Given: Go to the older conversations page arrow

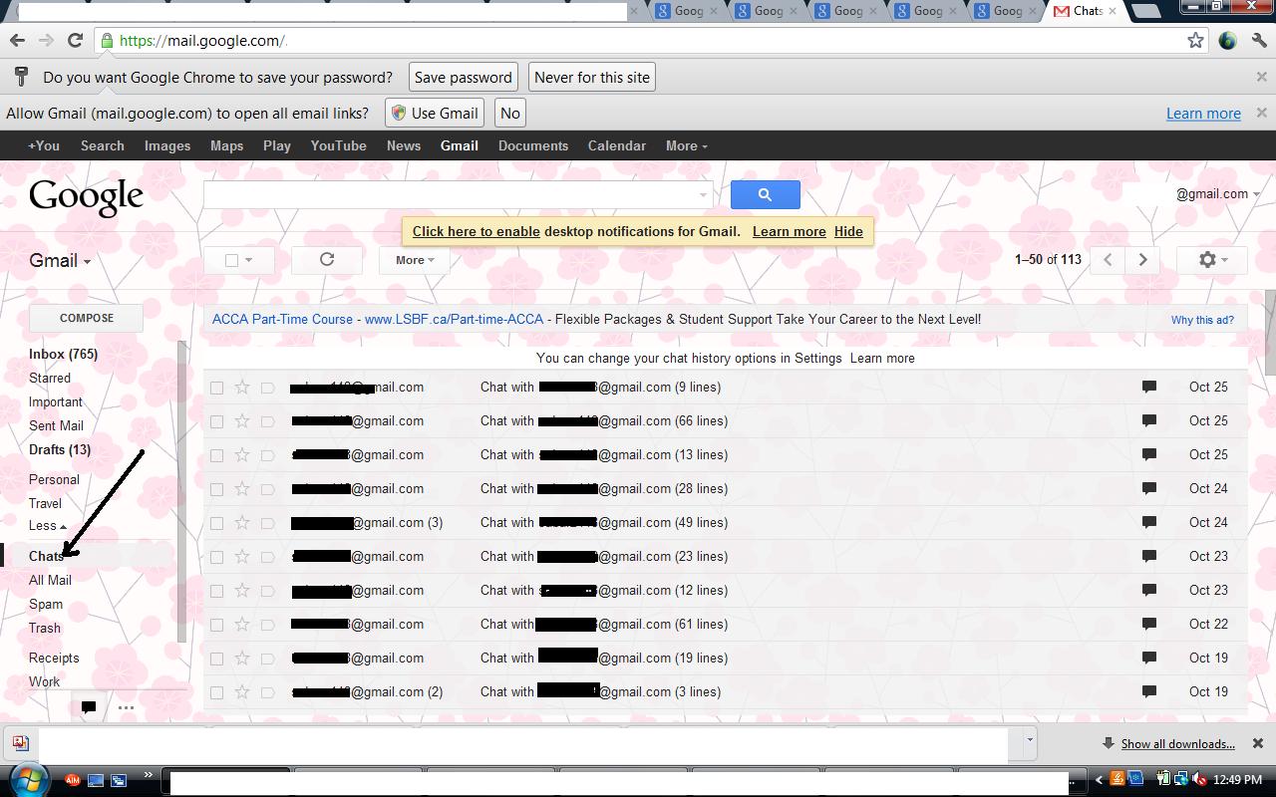Looking at the screenshot, I should (1142, 259).
